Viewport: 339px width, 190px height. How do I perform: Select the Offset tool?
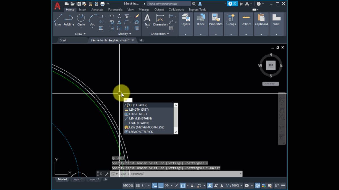137,28
